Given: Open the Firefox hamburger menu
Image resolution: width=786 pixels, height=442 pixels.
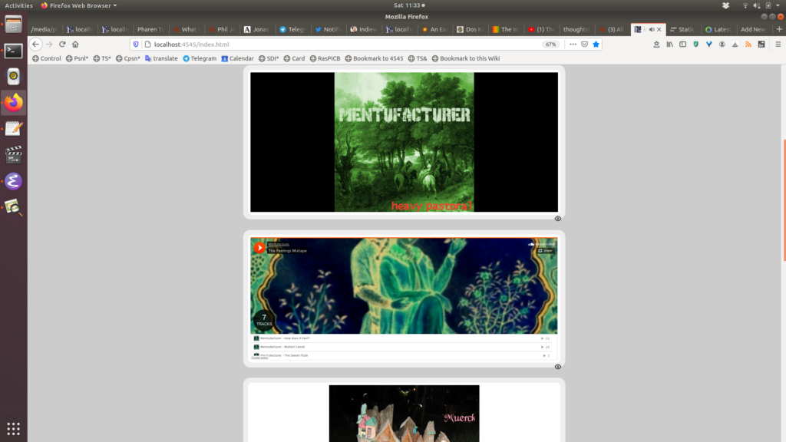Looking at the screenshot, I should (x=778, y=44).
